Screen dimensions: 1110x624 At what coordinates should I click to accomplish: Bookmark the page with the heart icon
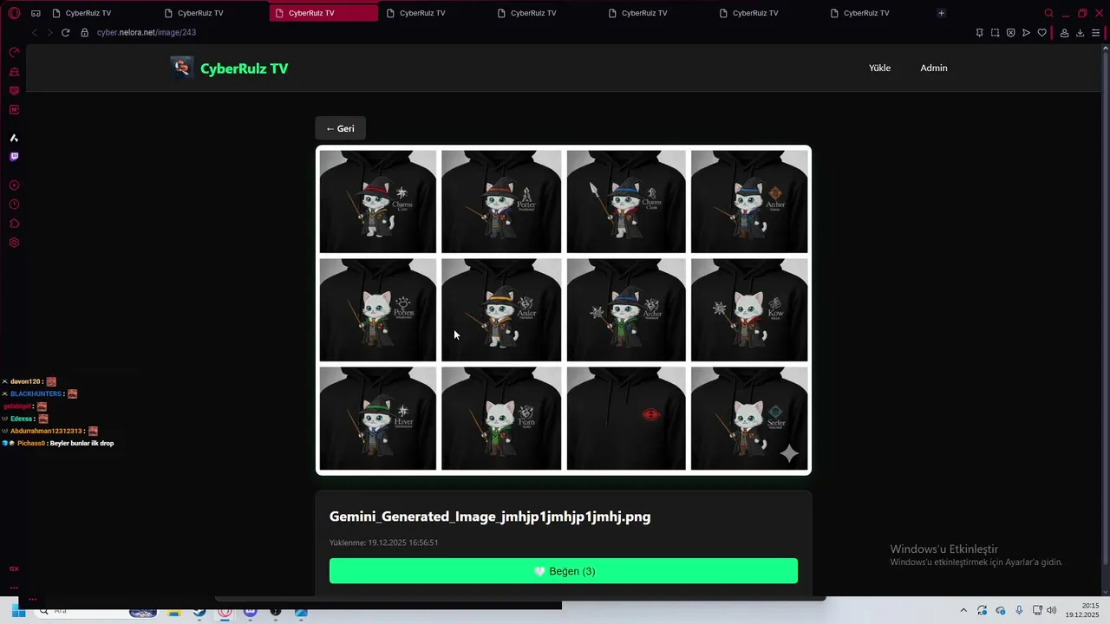(1042, 33)
